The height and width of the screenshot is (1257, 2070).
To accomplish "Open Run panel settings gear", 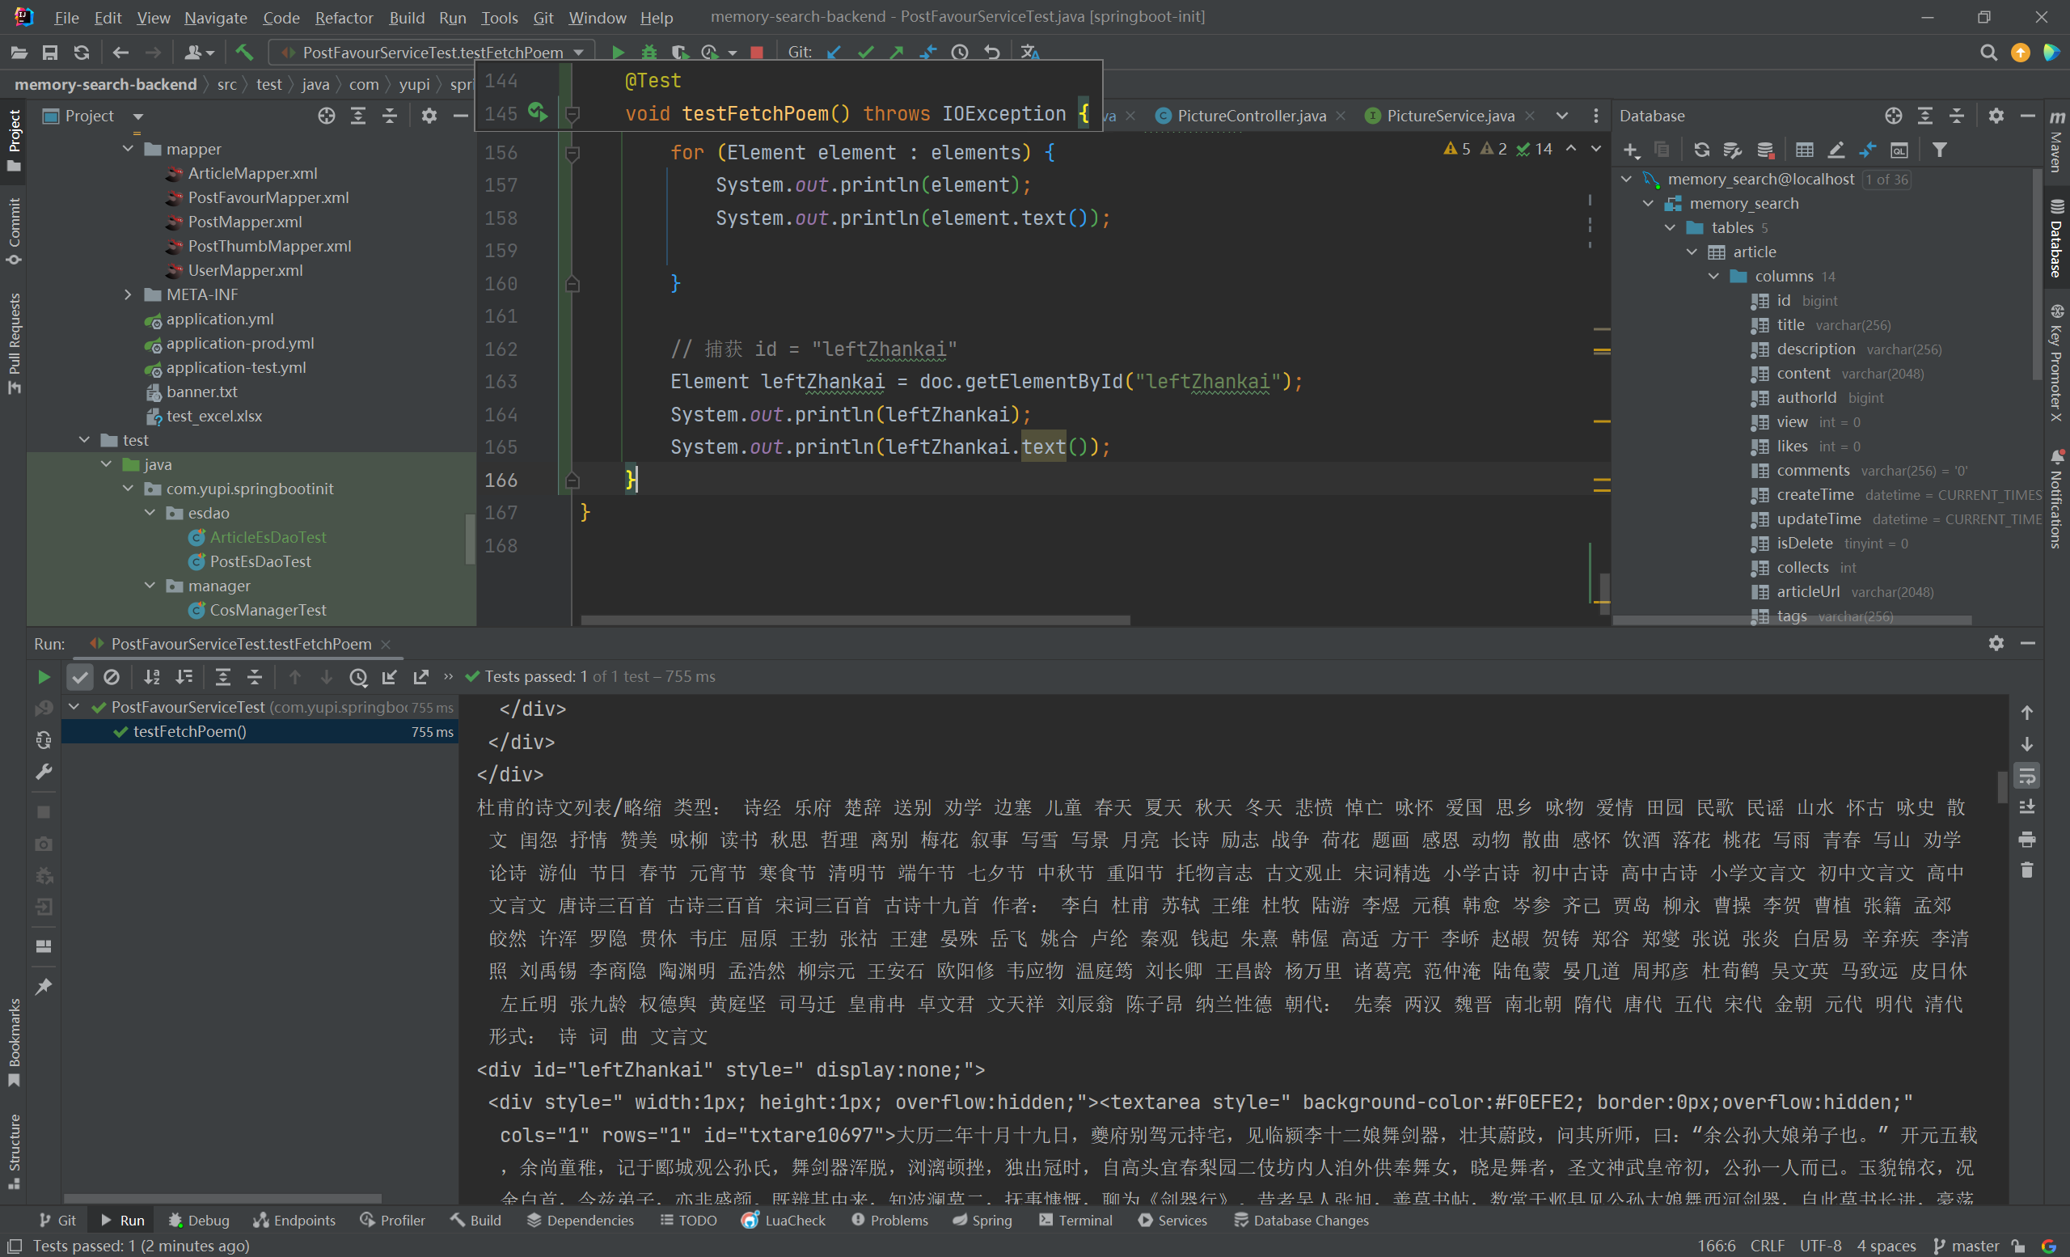I will pos(1996,644).
